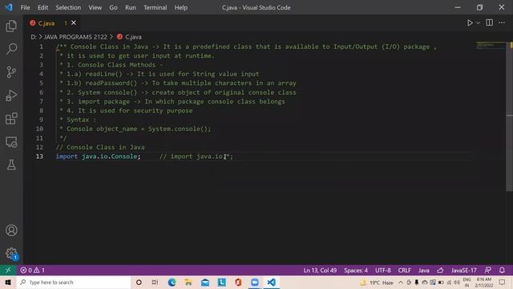This screenshot has width=513, height=289.
Task: Open the taskbar clock 8:16 AM
Action: 483,282
